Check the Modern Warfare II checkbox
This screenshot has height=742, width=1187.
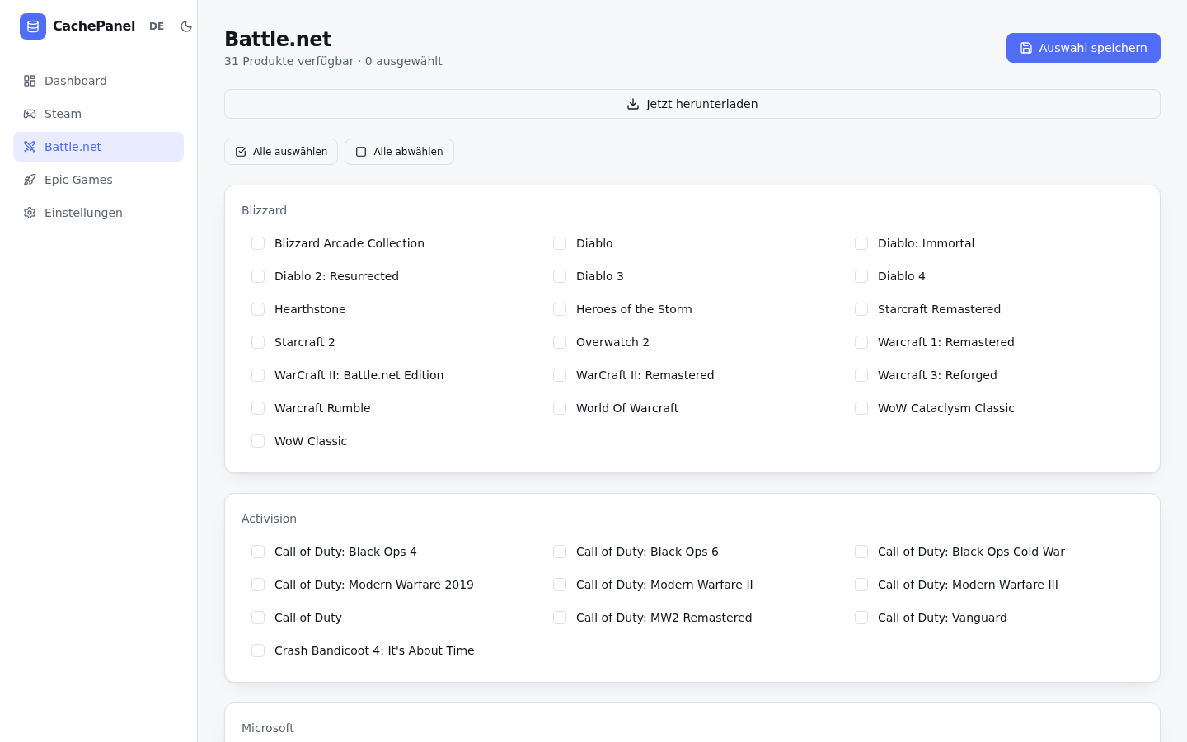560,585
